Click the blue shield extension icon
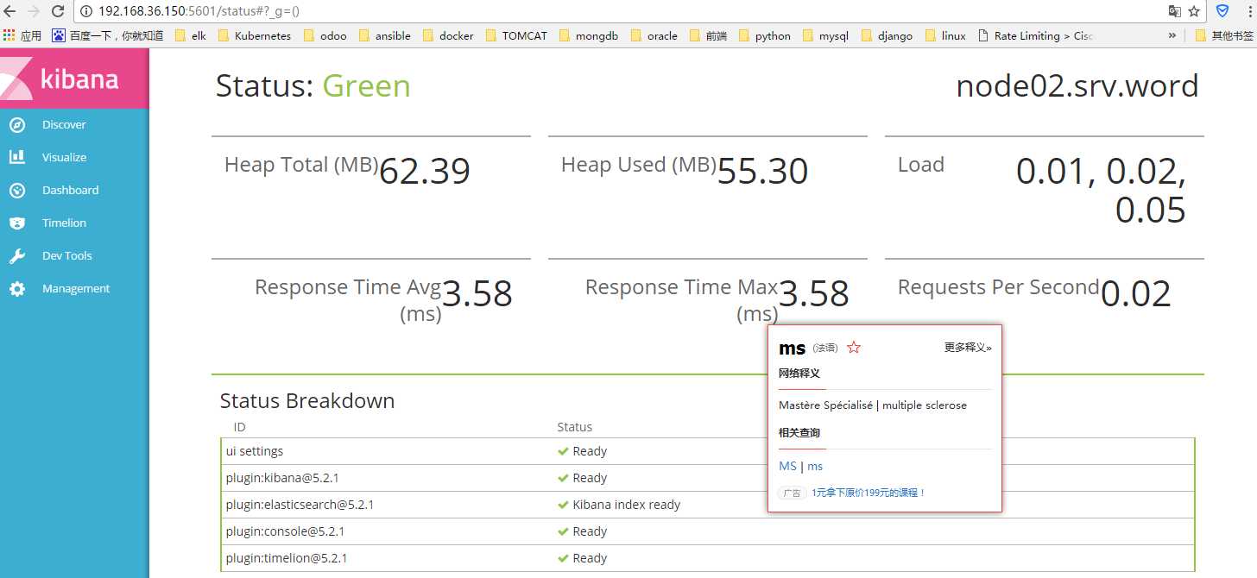 click(1222, 11)
